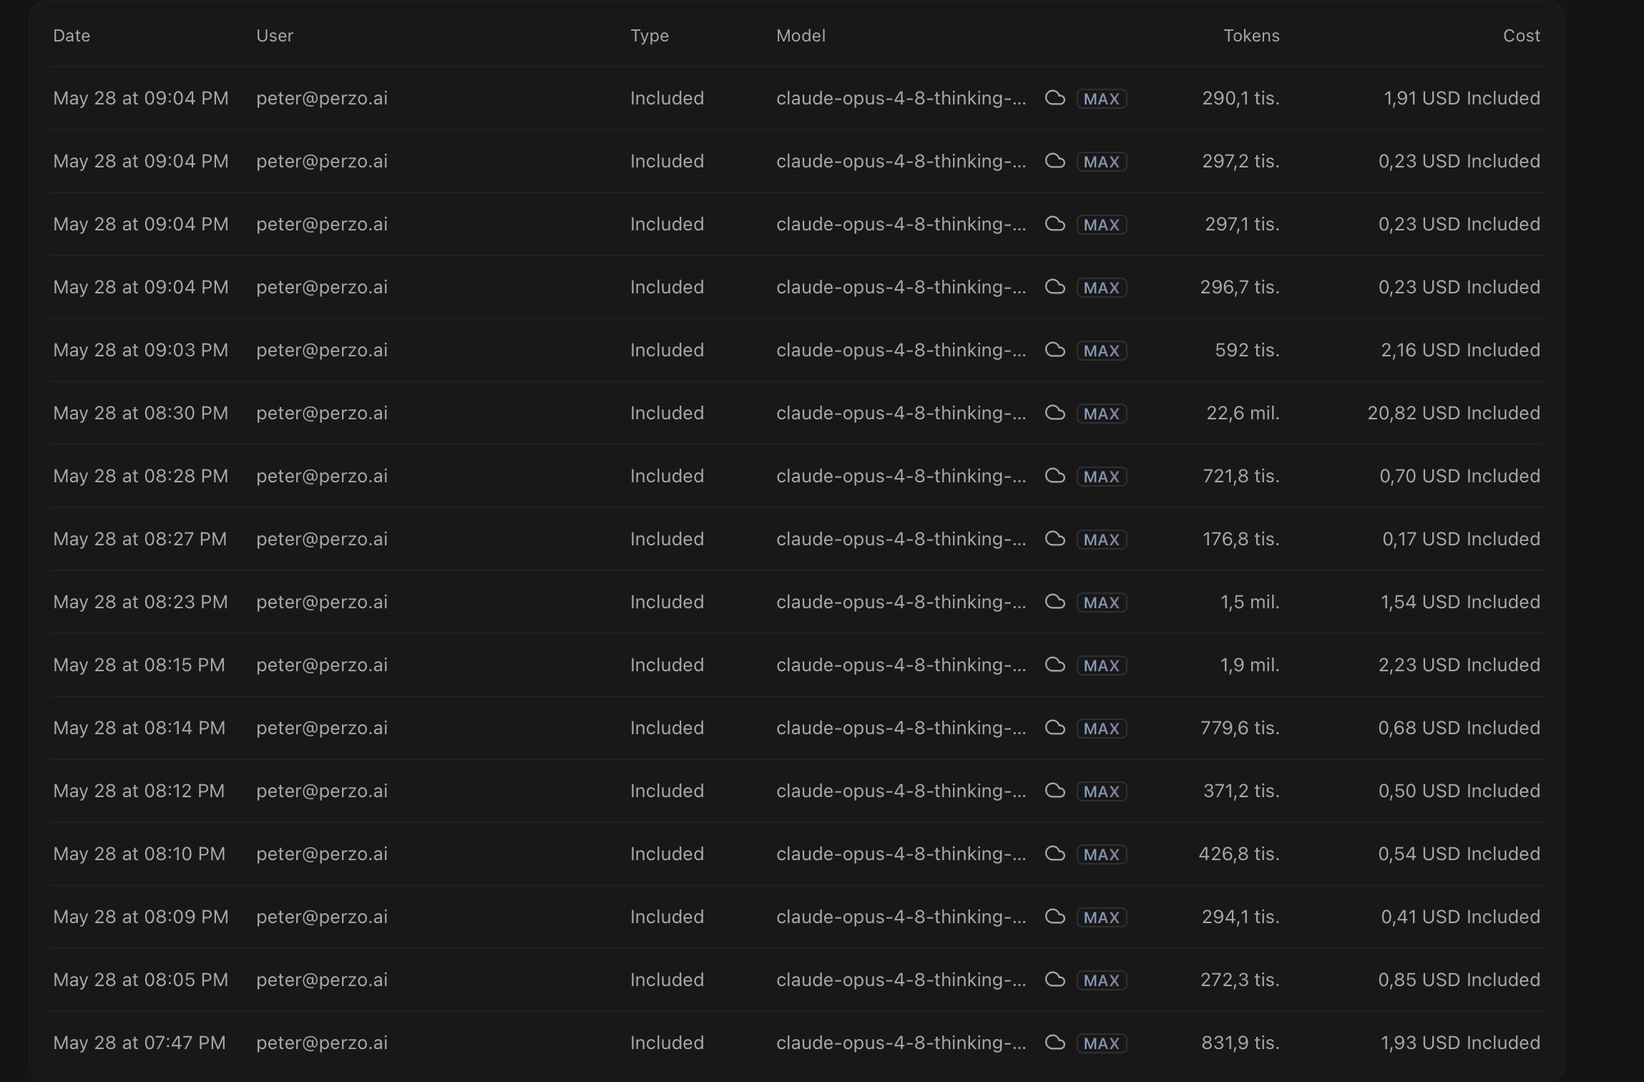Click MAX badge in the 592 tis. row
This screenshot has width=1644, height=1082.
pos(1102,351)
